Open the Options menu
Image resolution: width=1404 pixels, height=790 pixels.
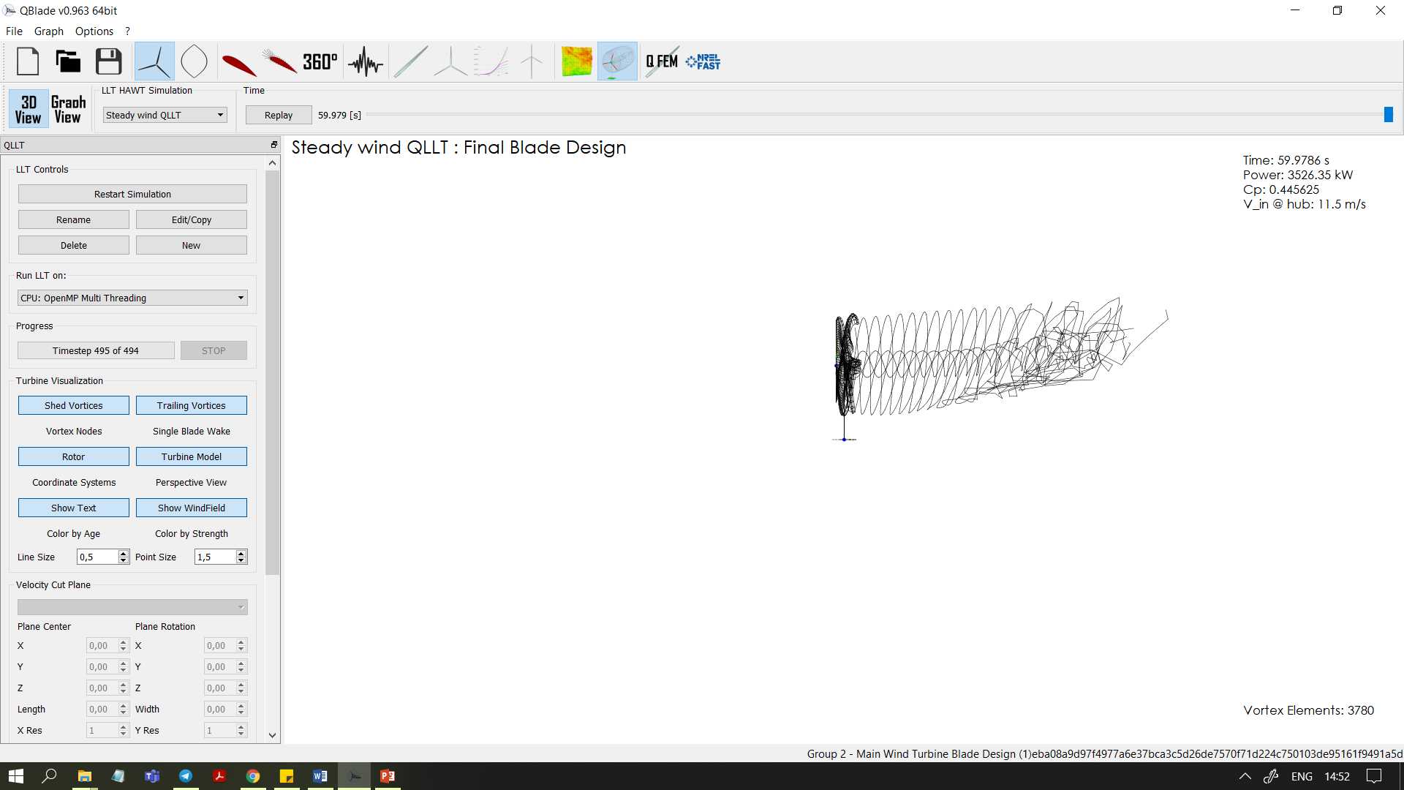[x=94, y=31]
